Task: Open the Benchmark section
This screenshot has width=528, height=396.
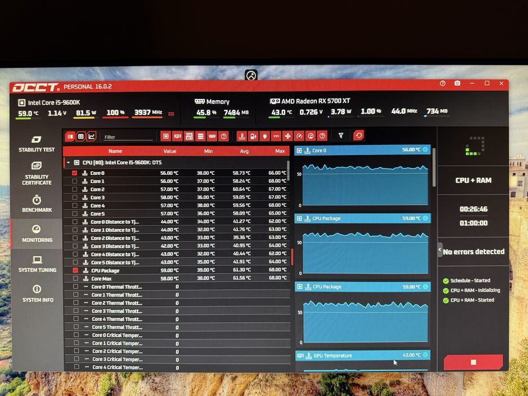Action: pos(37,204)
